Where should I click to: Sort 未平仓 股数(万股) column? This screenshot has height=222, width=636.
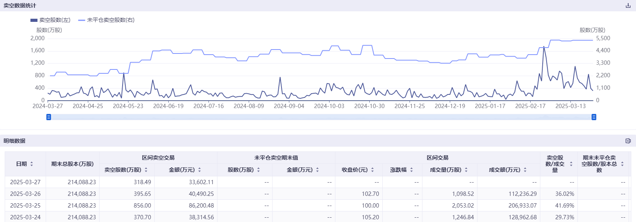(258, 170)
